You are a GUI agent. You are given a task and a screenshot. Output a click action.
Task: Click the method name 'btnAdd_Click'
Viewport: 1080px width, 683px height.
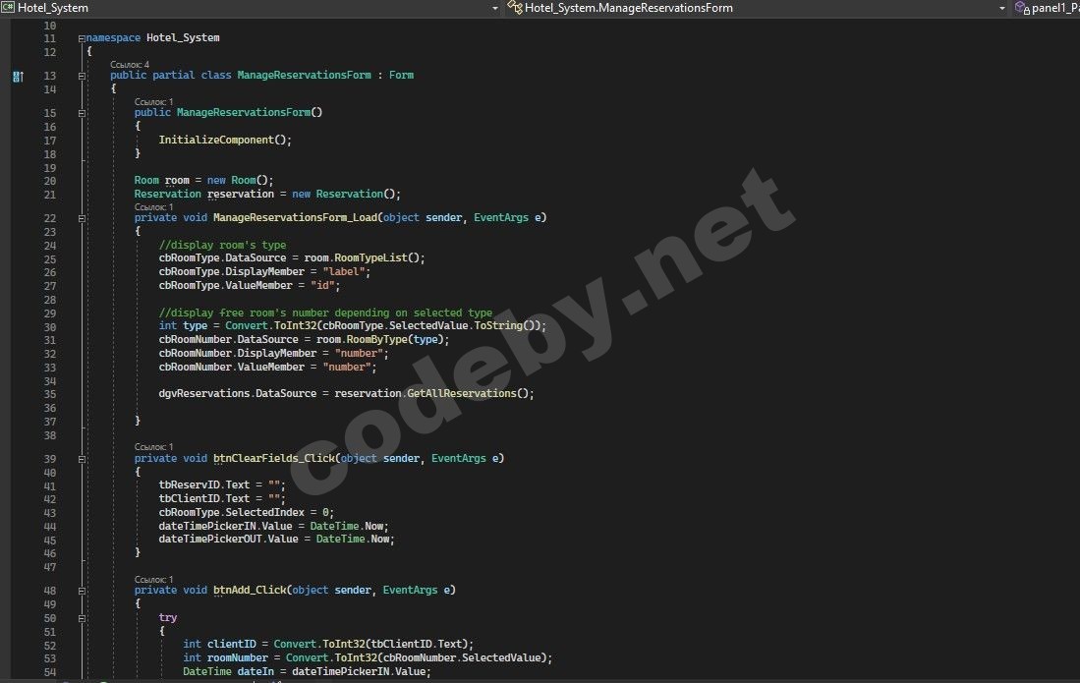pos(250,590)
